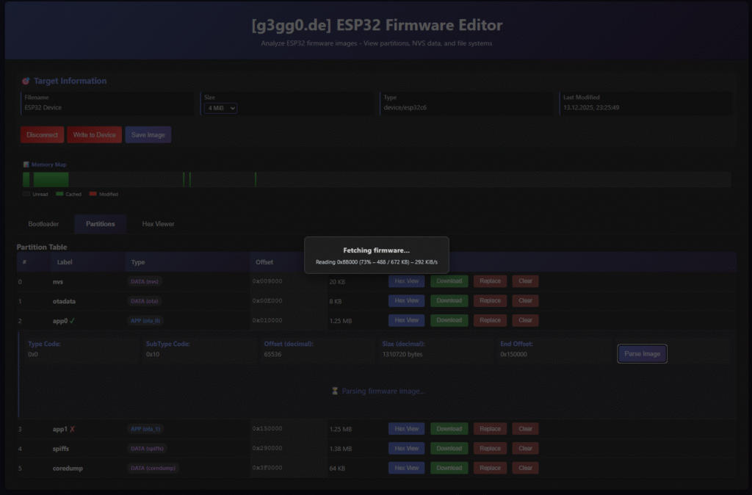Open the Size dropdown showing 4 MiB

coord(220,109)
